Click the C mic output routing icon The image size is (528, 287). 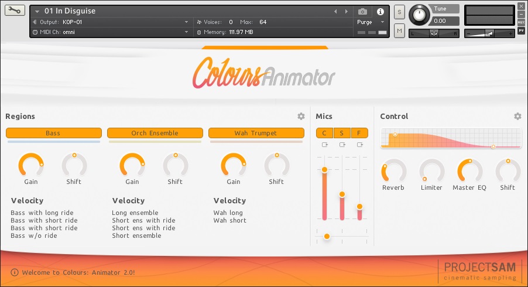point(325,145)
